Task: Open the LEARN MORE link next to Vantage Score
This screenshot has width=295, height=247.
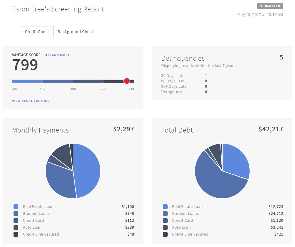Action: click(x=59, y=55)
